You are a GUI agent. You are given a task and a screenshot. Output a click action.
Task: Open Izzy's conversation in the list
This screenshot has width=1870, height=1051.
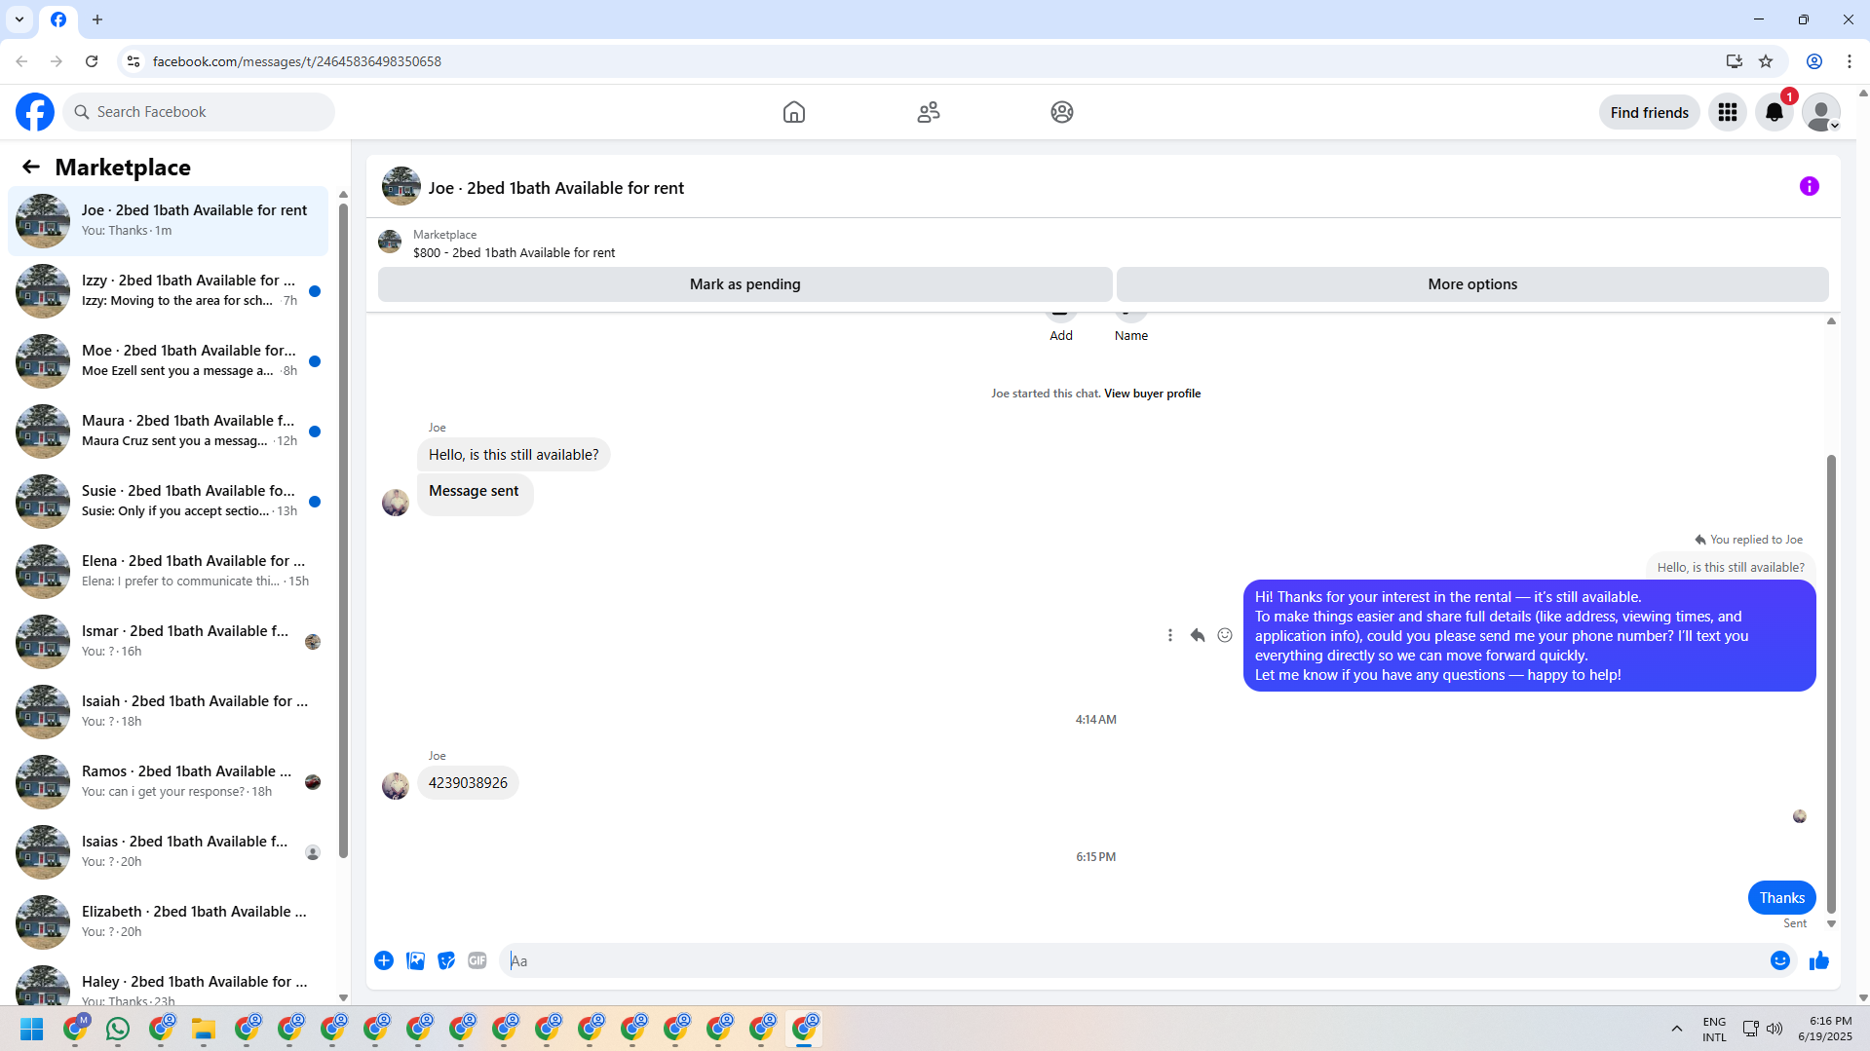(x=168, y=290)
